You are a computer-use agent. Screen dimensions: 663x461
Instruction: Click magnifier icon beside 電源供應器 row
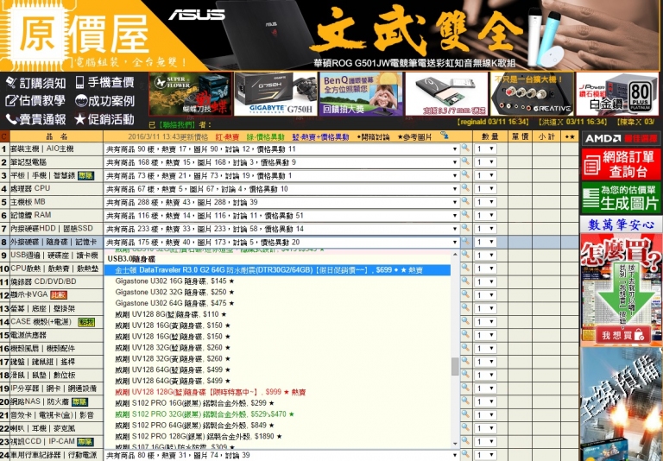coord(465,335)
